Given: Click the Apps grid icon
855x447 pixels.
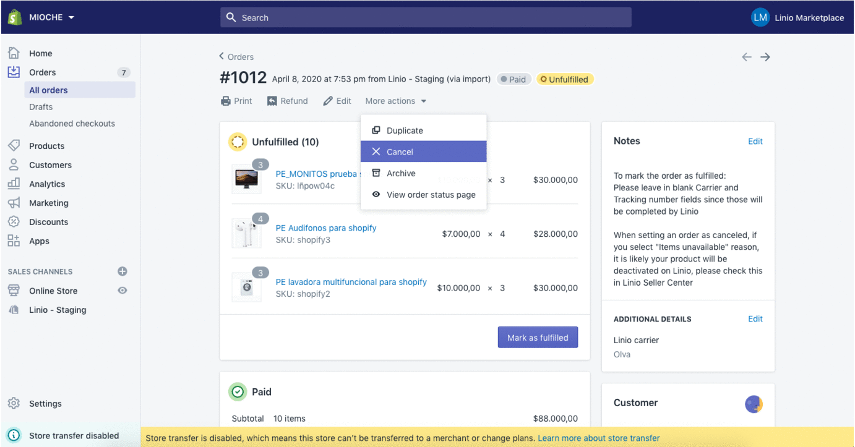Looking at the screenshot, I should pyautogui.click(x=14, y=241).
